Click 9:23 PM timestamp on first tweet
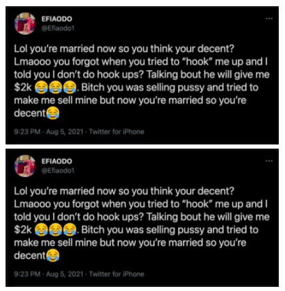This screenshot has height=291, width=285. click(x=27, y=132)
